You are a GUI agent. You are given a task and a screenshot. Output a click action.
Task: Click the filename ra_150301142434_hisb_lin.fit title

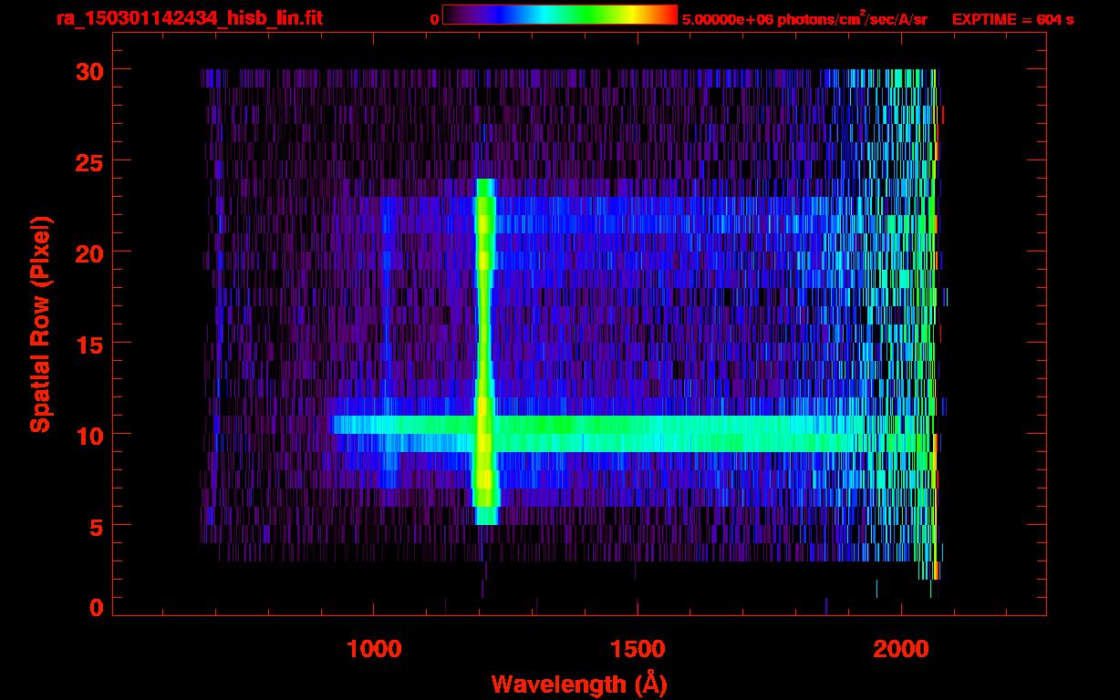click(x=189, y=17)
